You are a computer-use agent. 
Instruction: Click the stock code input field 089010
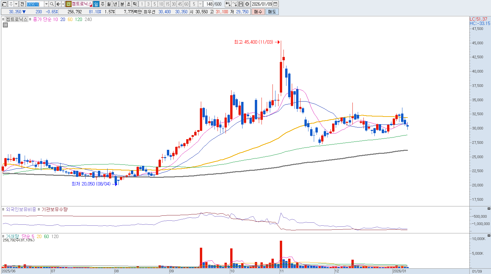pos(35,4)
